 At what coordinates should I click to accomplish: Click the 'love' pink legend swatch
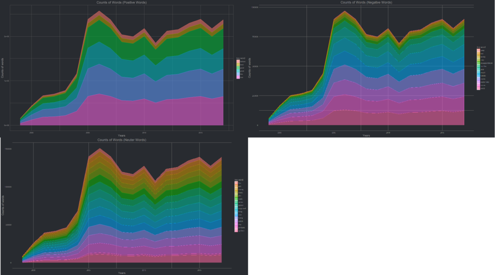[238, 77]
